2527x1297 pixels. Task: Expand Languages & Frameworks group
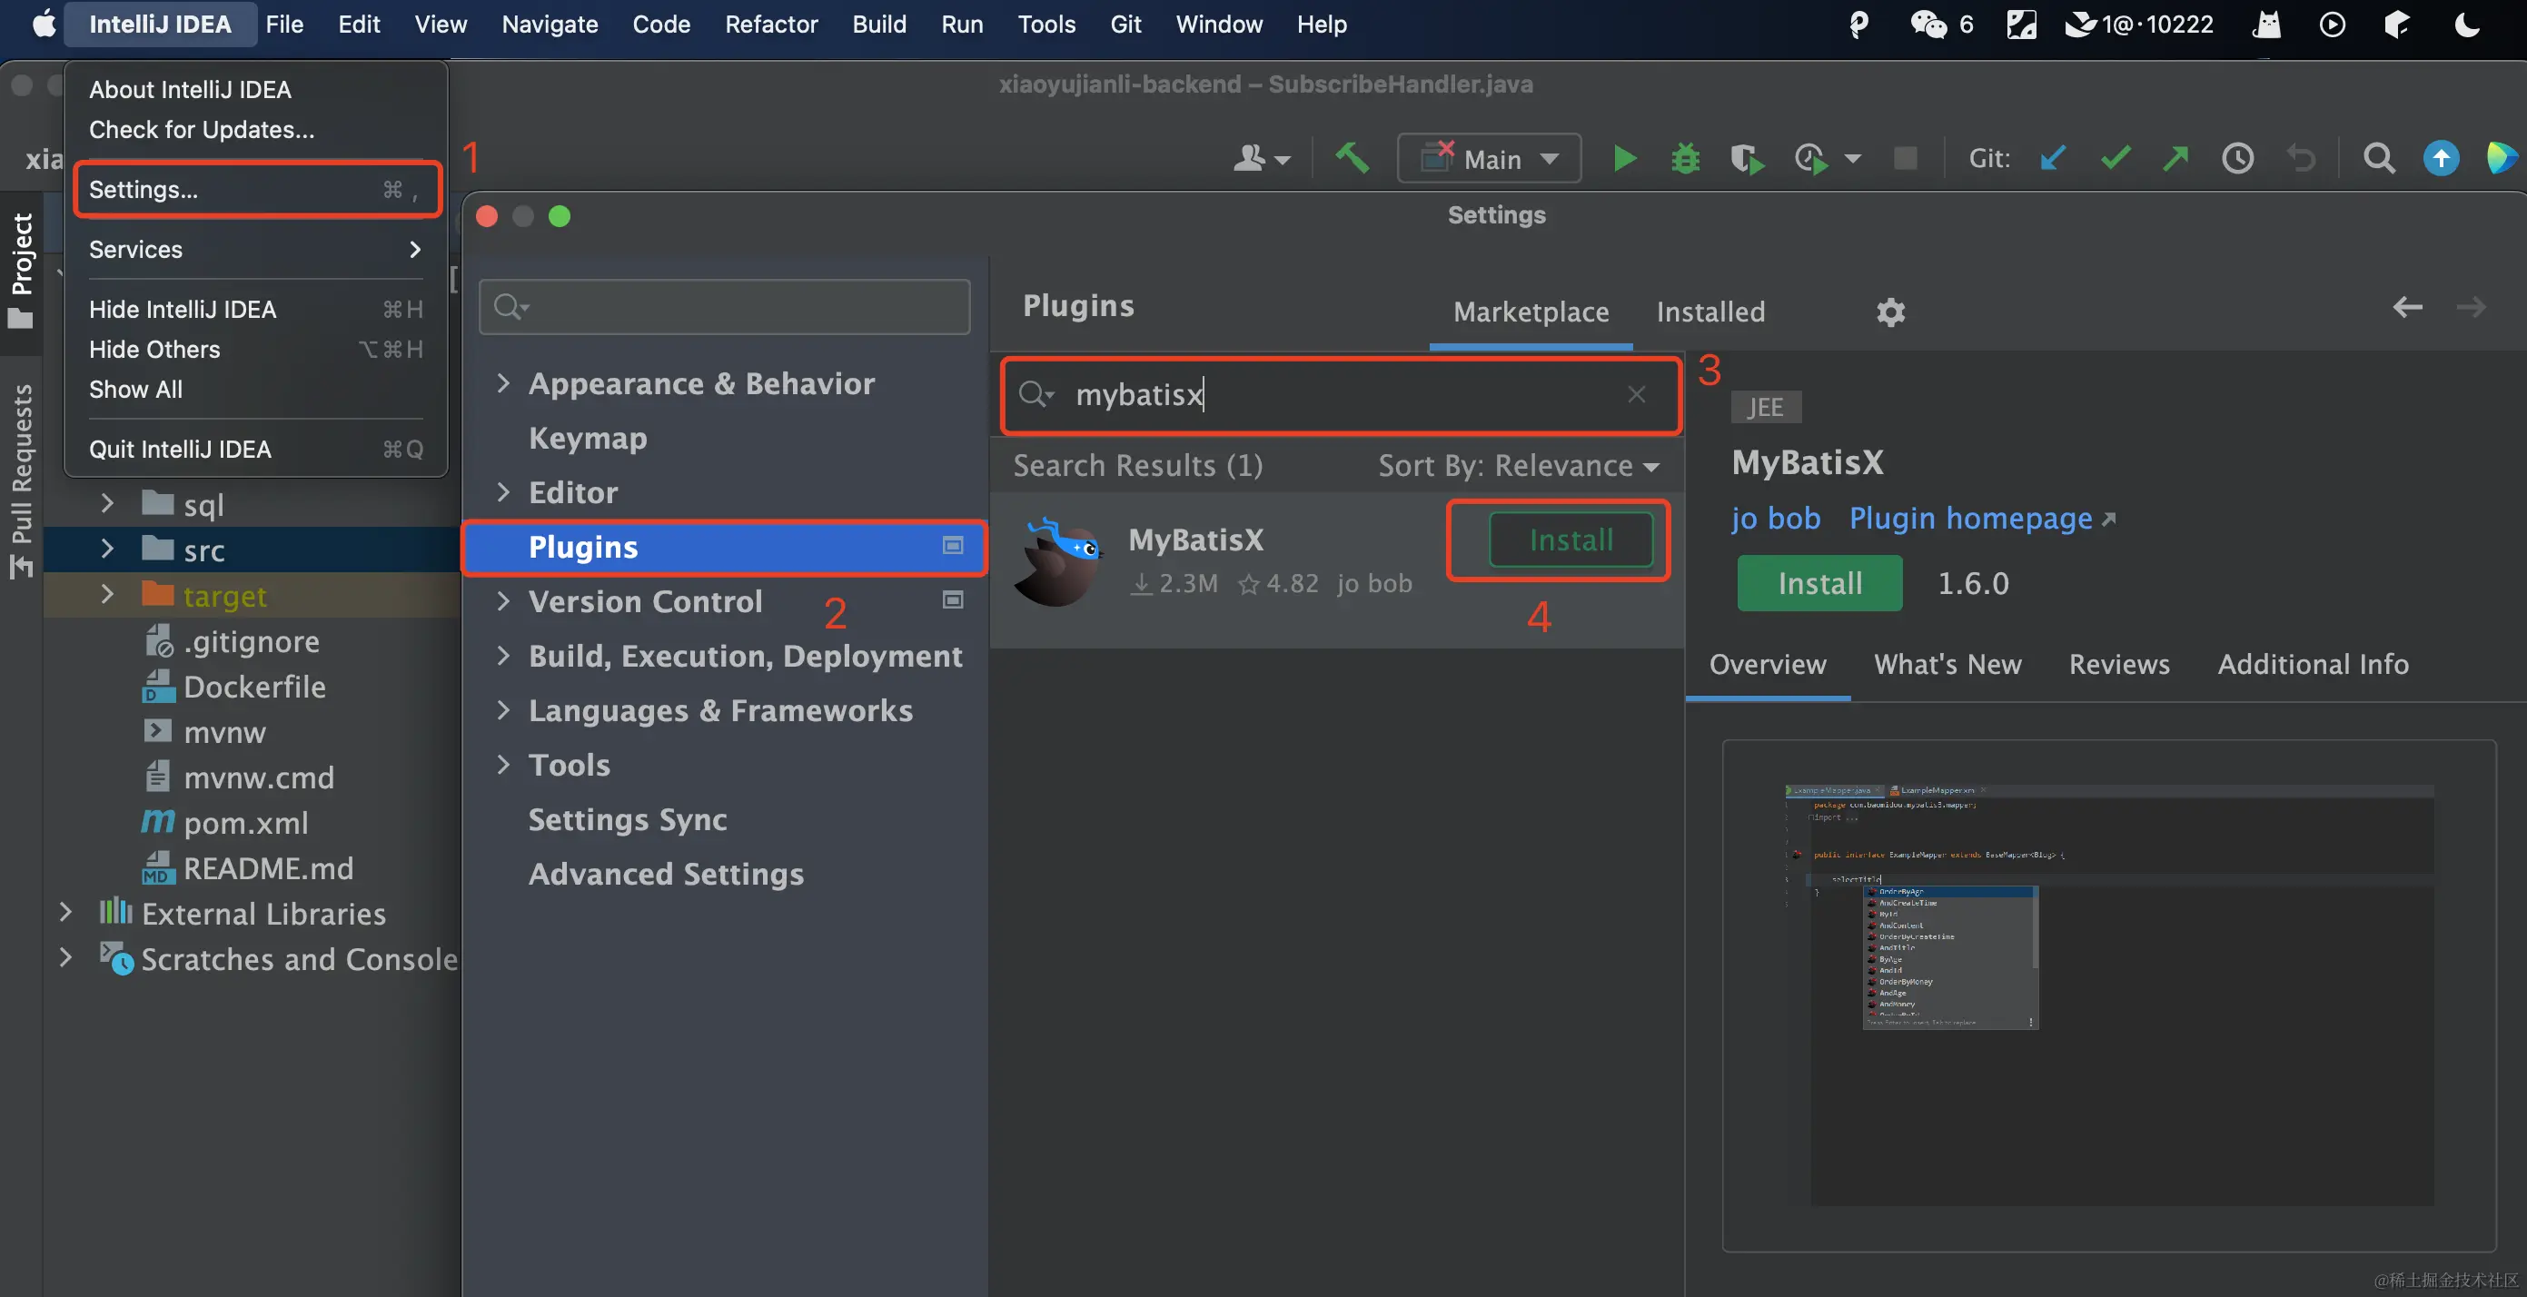(x=503, y=709)
